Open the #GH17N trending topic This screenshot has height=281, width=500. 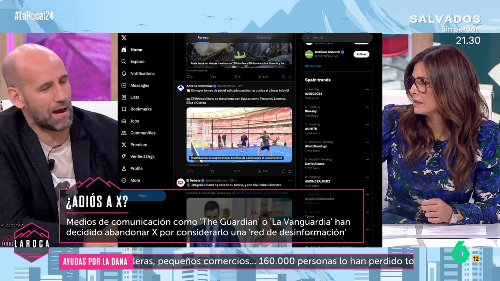tap(311, 129)
